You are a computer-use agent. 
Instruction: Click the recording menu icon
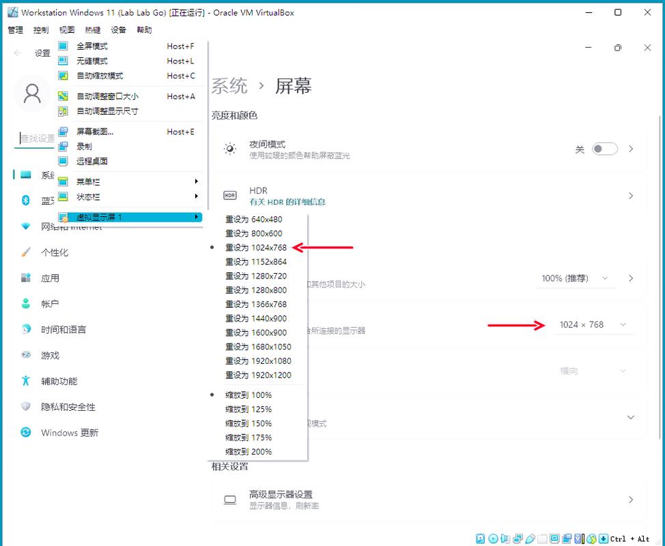(63, 146)
